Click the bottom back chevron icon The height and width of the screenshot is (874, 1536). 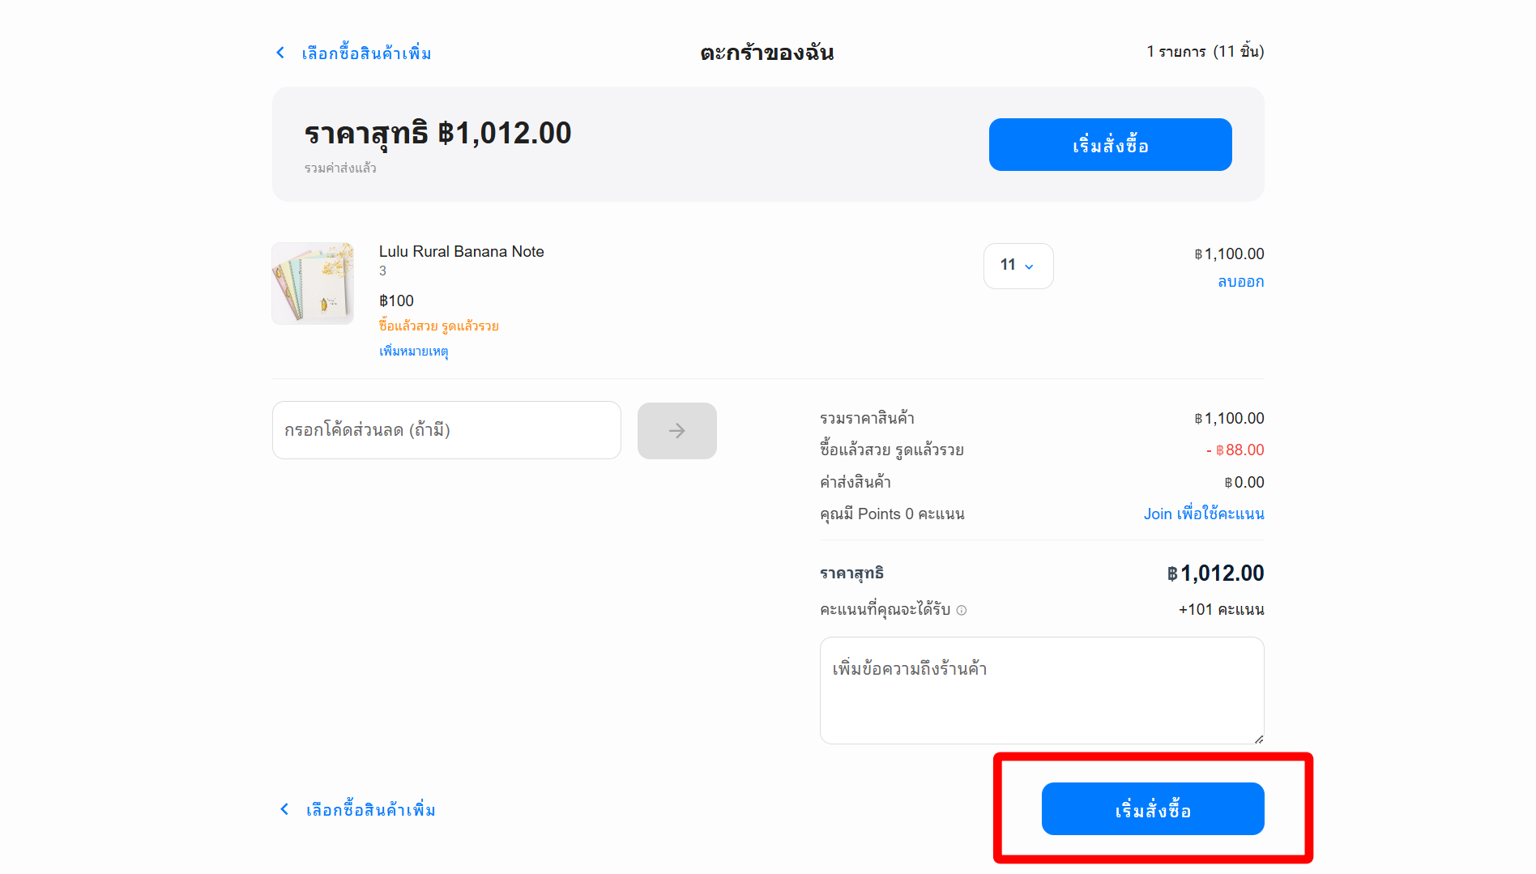(x=284, y=809)
